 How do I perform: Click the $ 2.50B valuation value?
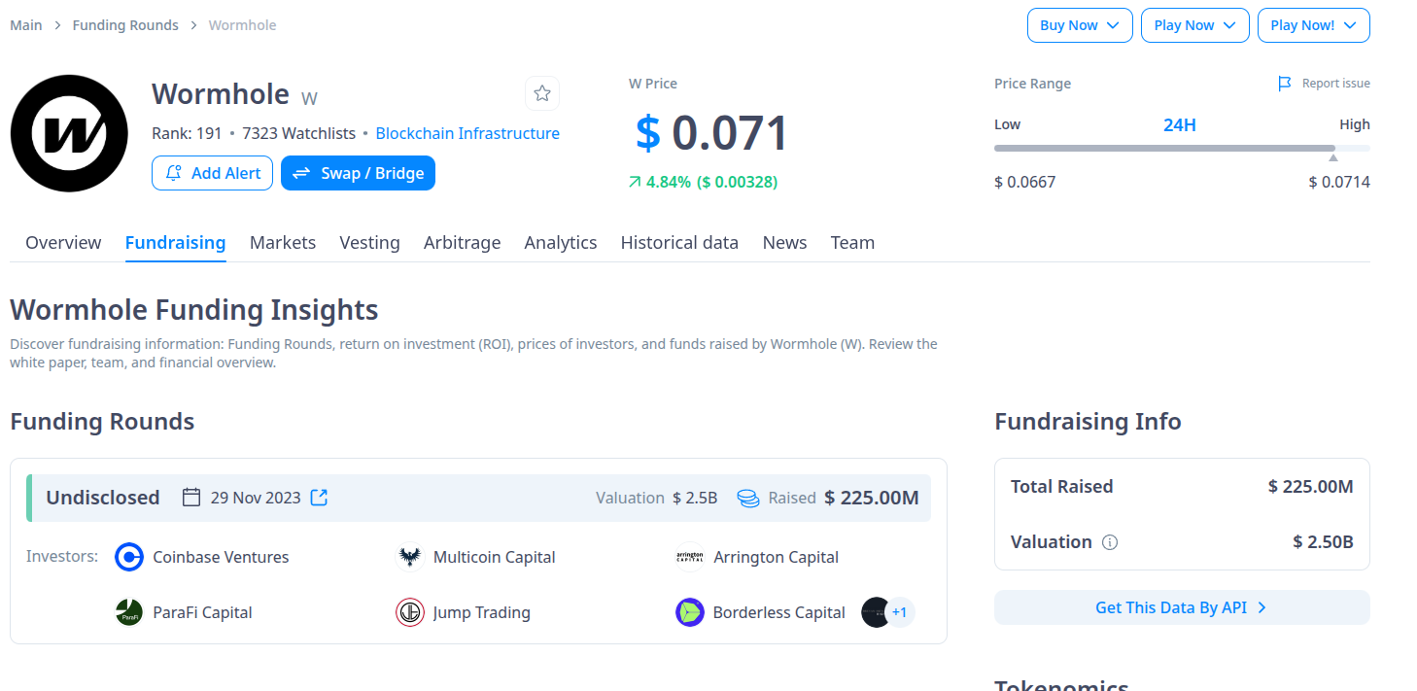(x=1323, y=542)
